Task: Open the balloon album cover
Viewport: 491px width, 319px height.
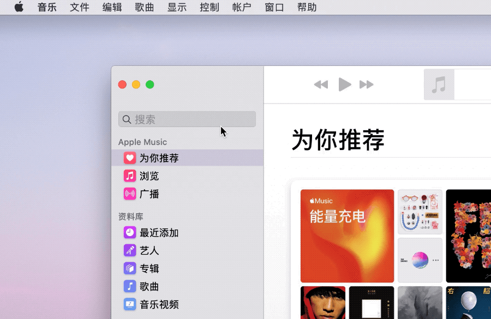Action: [x=469, y=303]
